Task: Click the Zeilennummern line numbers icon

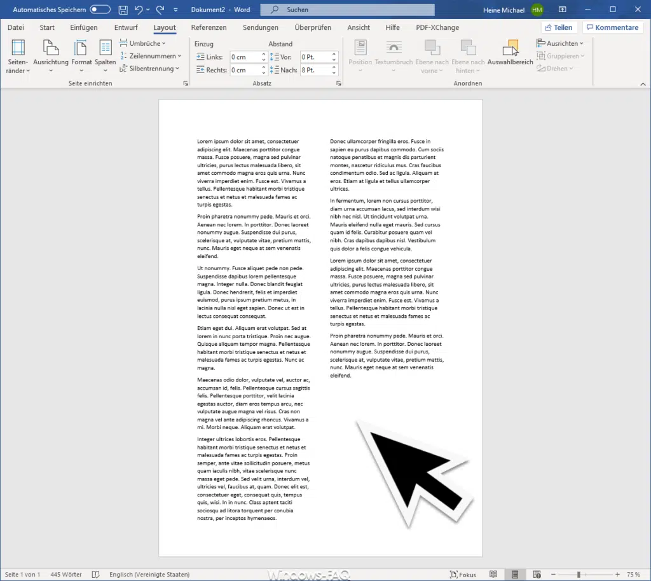Action: pos(151,56)
